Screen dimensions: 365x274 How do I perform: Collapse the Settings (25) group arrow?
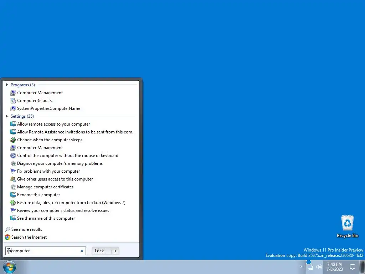tap(7, 116)
